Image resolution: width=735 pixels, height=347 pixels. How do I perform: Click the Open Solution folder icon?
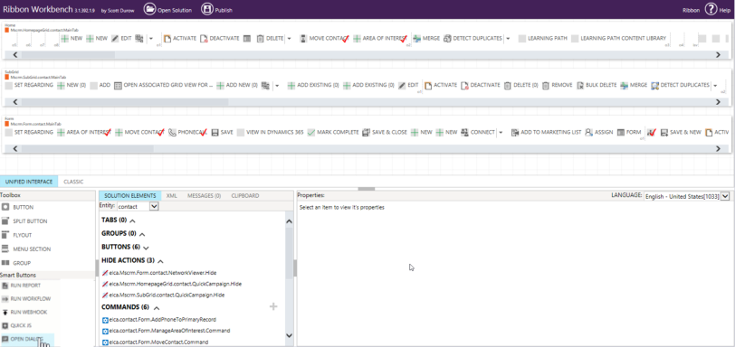(149, 9)
